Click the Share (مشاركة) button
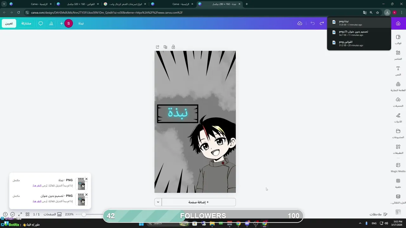 [x=26, y=23]
